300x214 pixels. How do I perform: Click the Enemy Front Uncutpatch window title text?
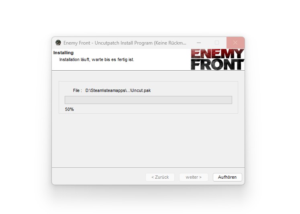125,43
